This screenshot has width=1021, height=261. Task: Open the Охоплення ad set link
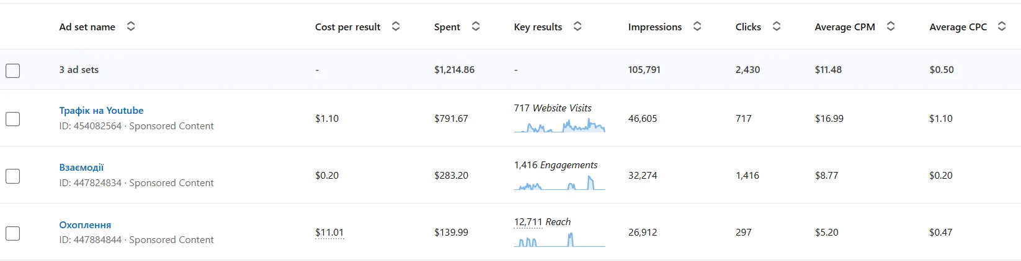[85, 225]
